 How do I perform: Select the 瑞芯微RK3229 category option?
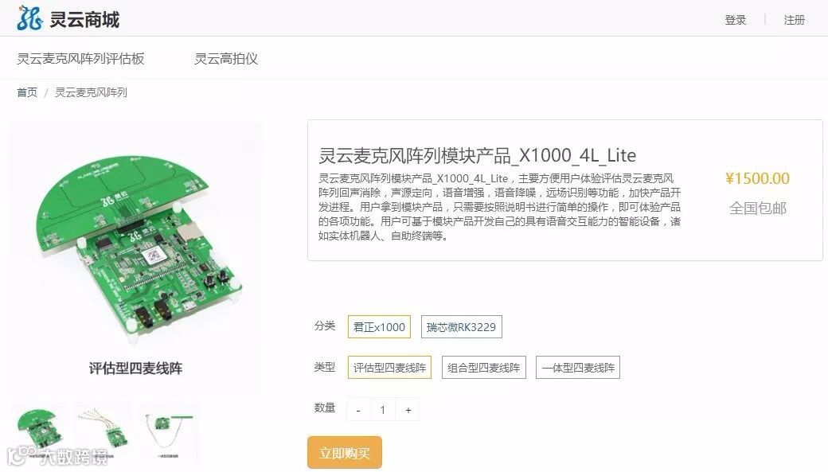click(462, 327)
